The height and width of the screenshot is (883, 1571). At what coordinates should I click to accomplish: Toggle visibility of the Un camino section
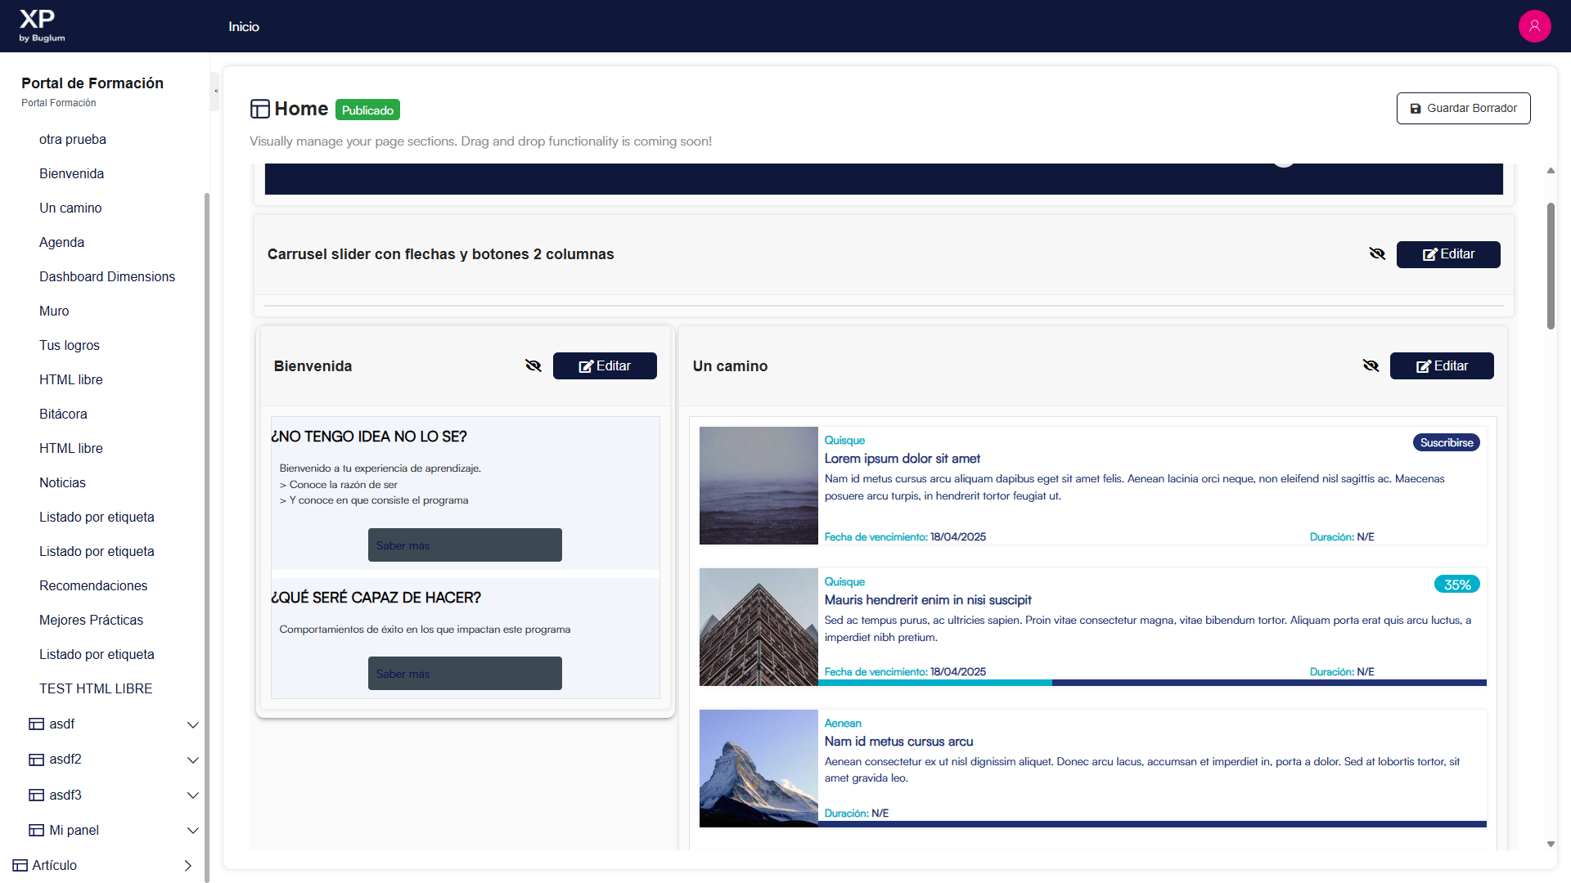click(1371, 365)
